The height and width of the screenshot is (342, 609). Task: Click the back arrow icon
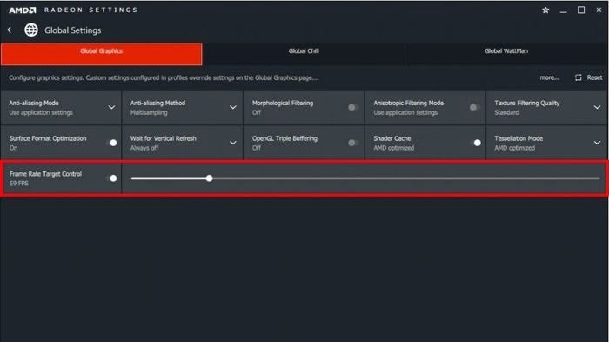point(10,30)
